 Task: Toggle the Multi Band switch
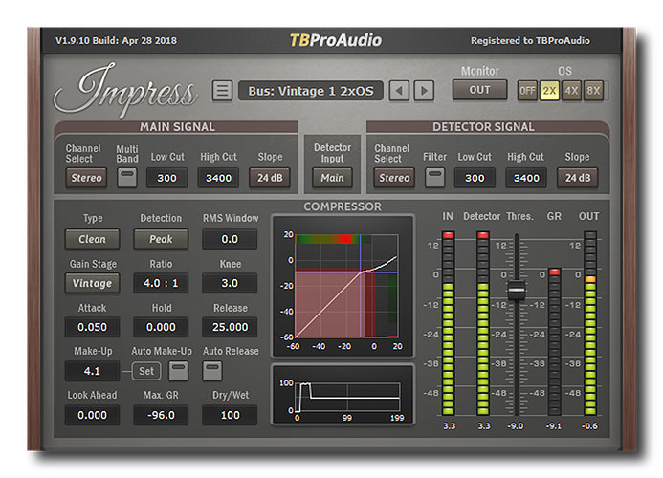tap(127, 177)
